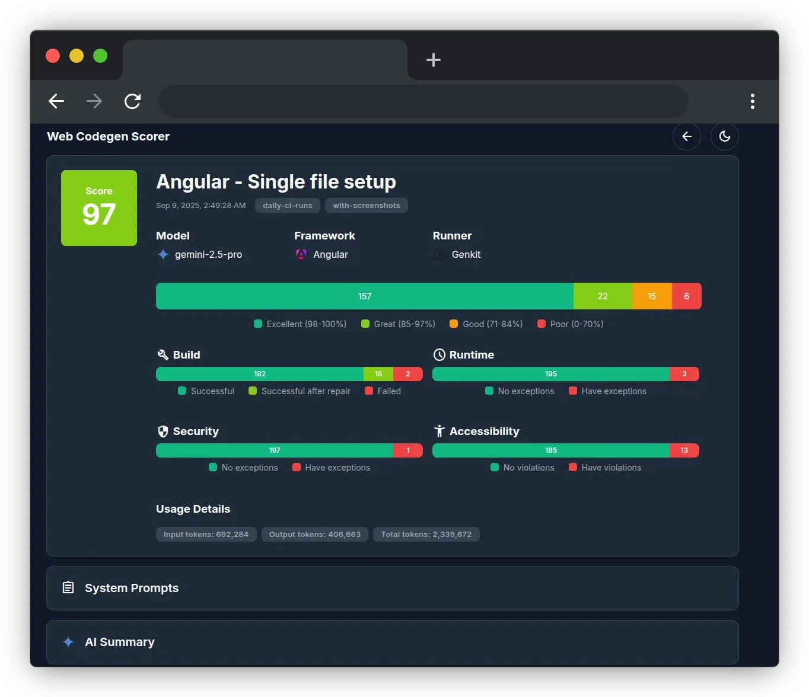Click the with-screenshots tag
Viewport: 809px width, 697px height.
pyautogui.click(x=366, y=205)
